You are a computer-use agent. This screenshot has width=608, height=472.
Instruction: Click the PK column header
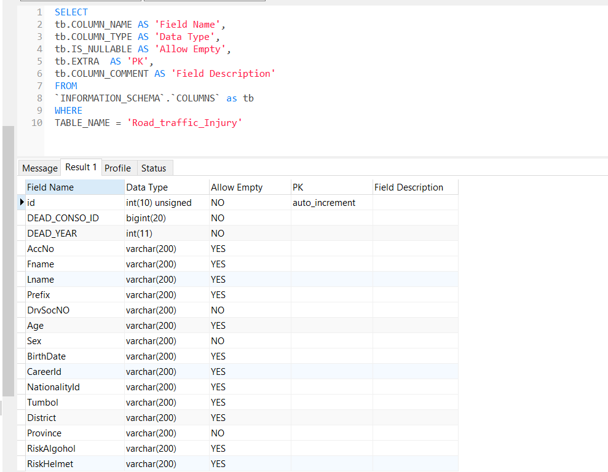[332, 187]
